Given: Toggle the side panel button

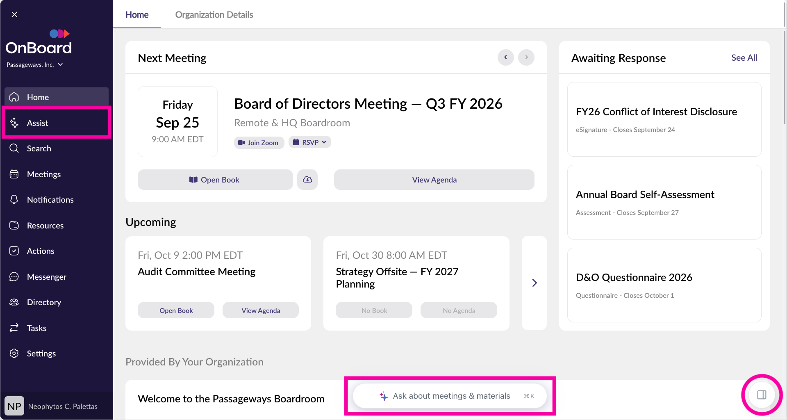Looking at the screenshot, I should [x=762, y=395].
